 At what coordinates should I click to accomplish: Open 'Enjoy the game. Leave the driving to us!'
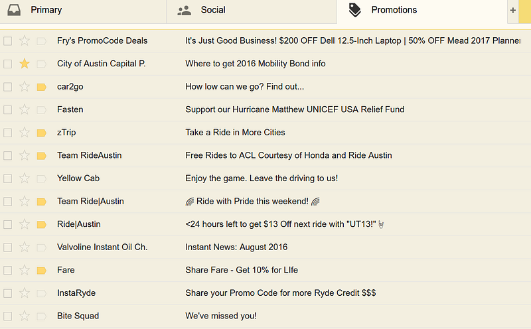click(x=262, y=178)
